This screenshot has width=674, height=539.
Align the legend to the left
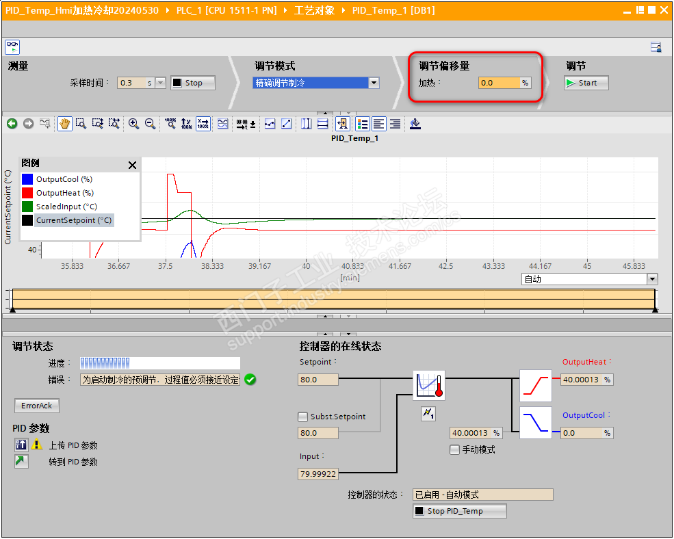[378, 124]
